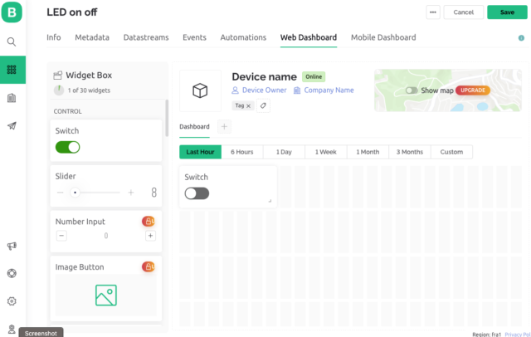Toggle the green Switch widget in Widget Box
This screenshot has height=337, width=531.
coord(67,147)
